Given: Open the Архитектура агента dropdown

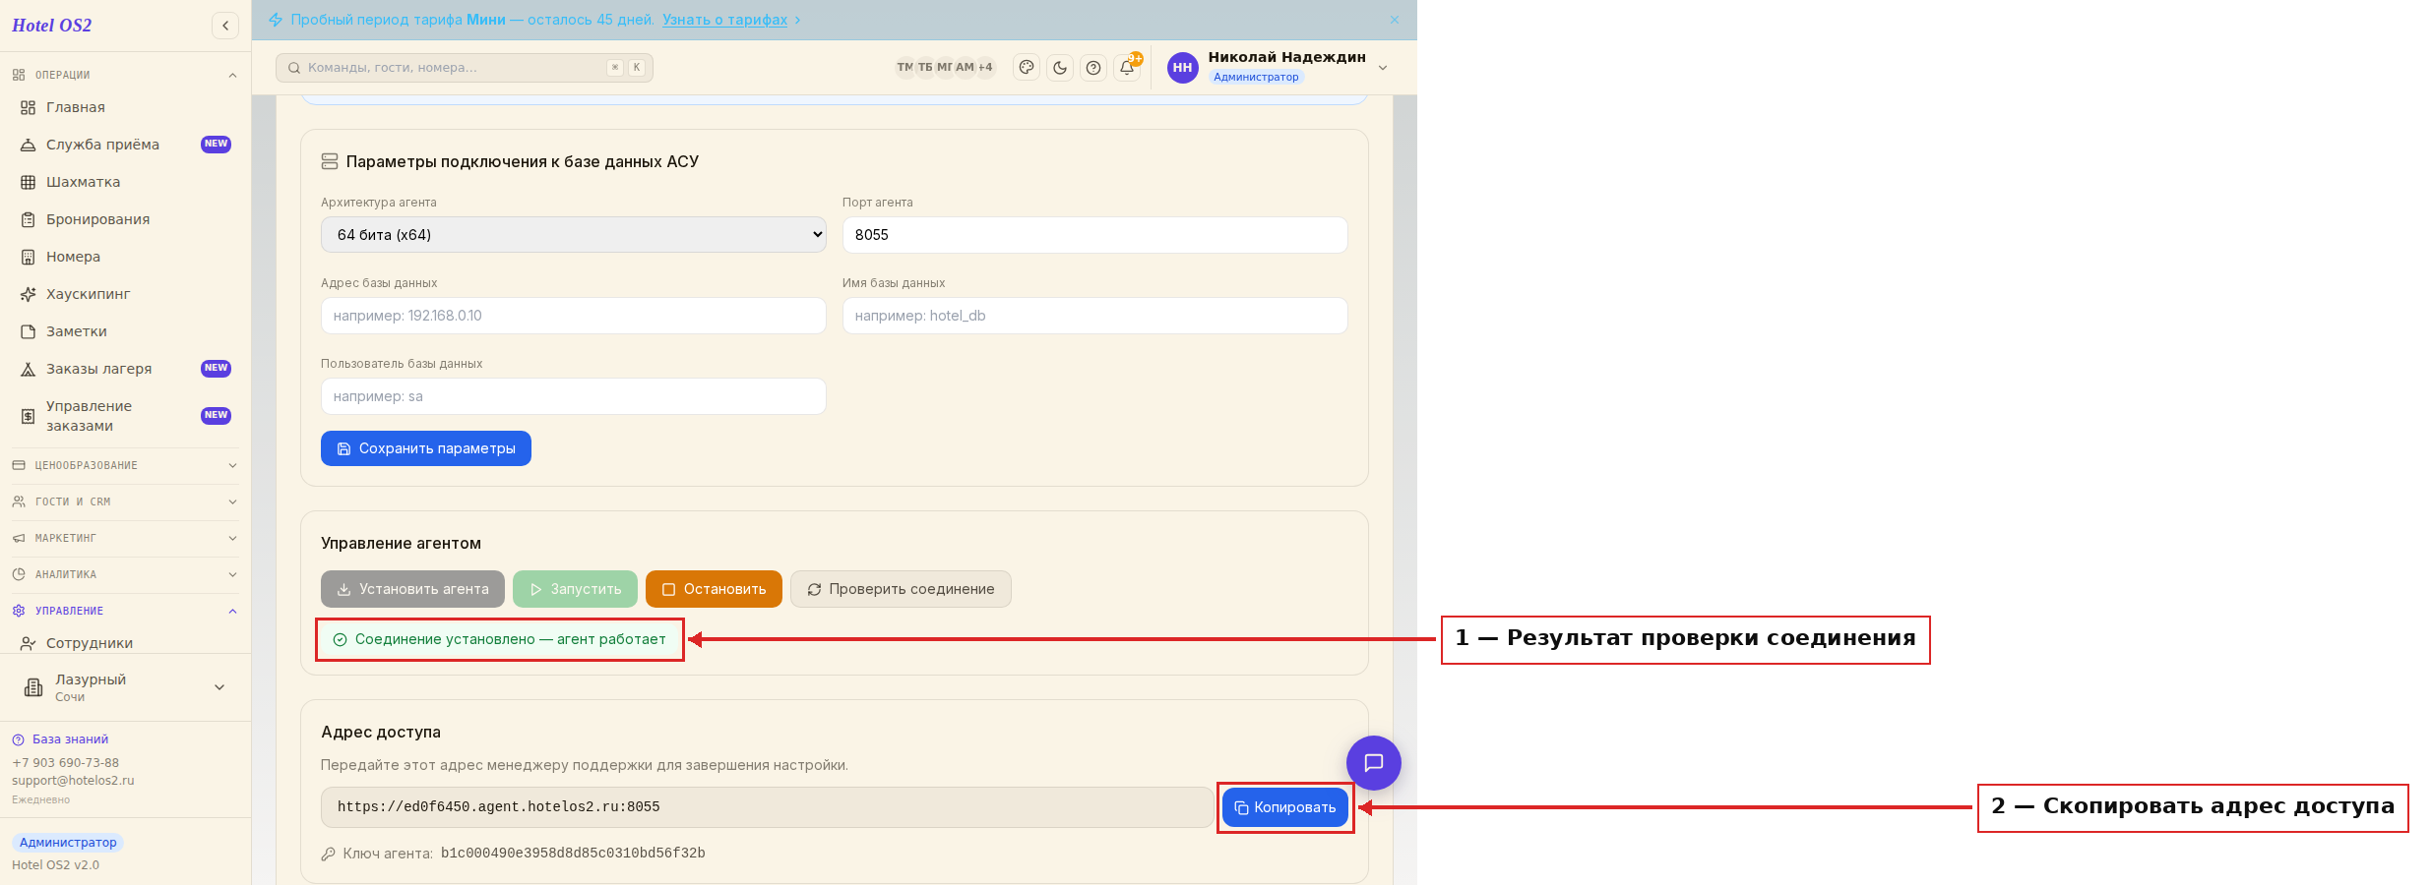Looking at the screenshot, I should (x=574, y=235).
